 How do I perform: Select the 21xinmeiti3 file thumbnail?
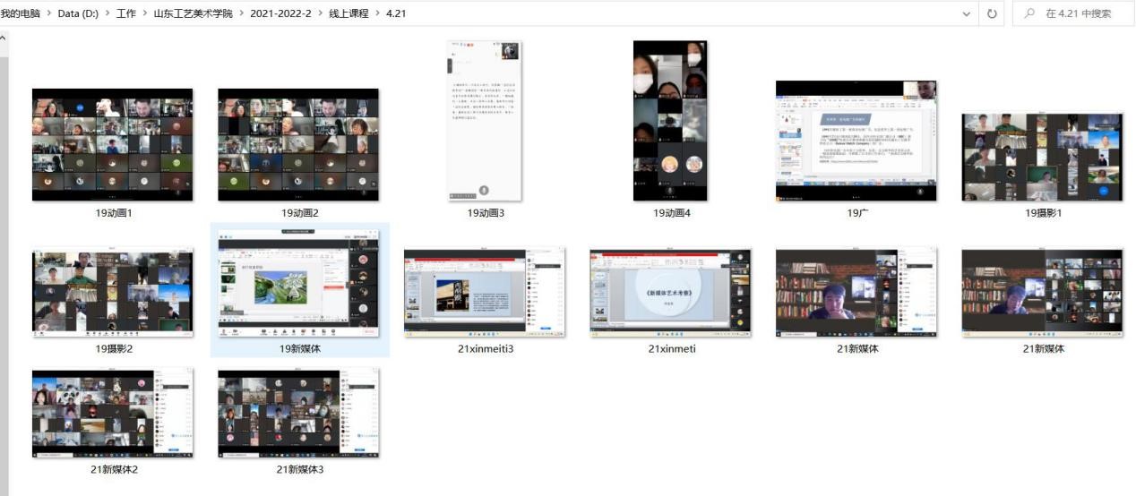(x=485, y=293)
